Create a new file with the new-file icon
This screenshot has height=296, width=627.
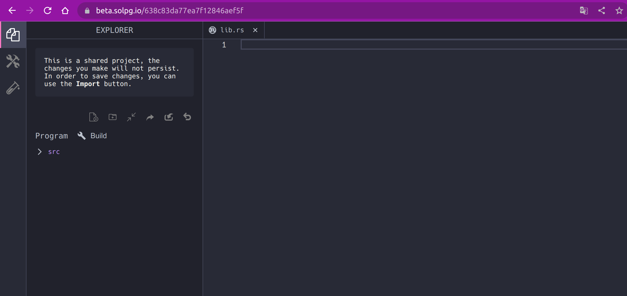coord(94,117)
